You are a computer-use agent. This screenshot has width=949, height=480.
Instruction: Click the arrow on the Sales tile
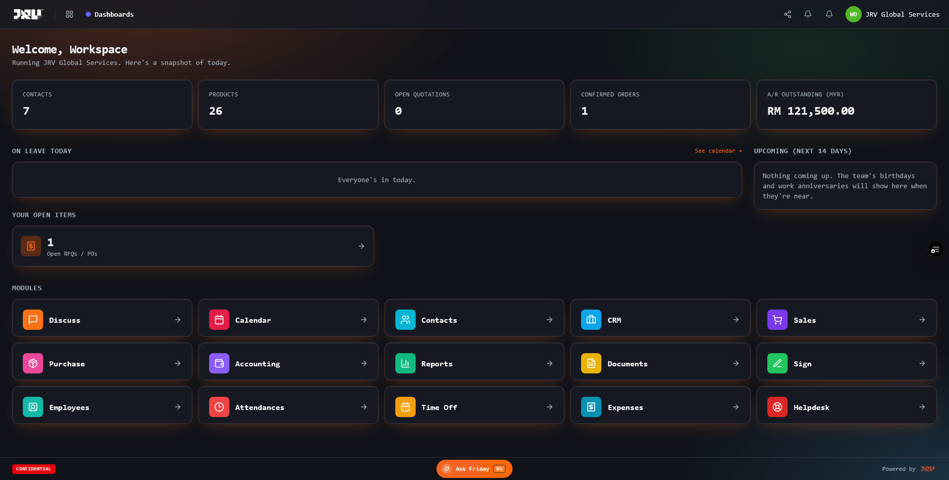point(922,320)
